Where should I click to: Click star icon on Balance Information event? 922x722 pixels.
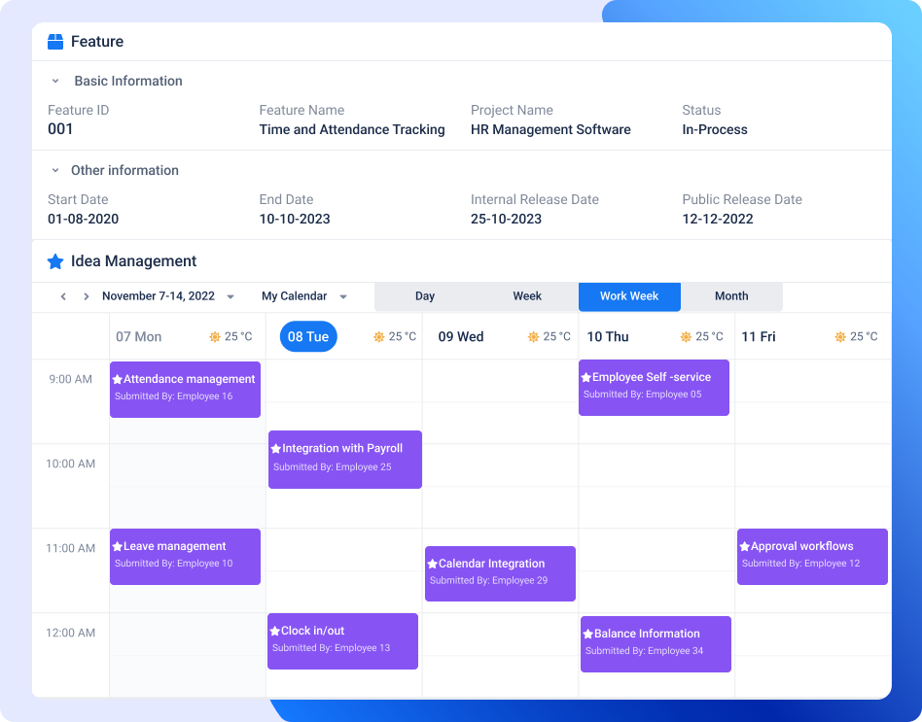point(587,634)
